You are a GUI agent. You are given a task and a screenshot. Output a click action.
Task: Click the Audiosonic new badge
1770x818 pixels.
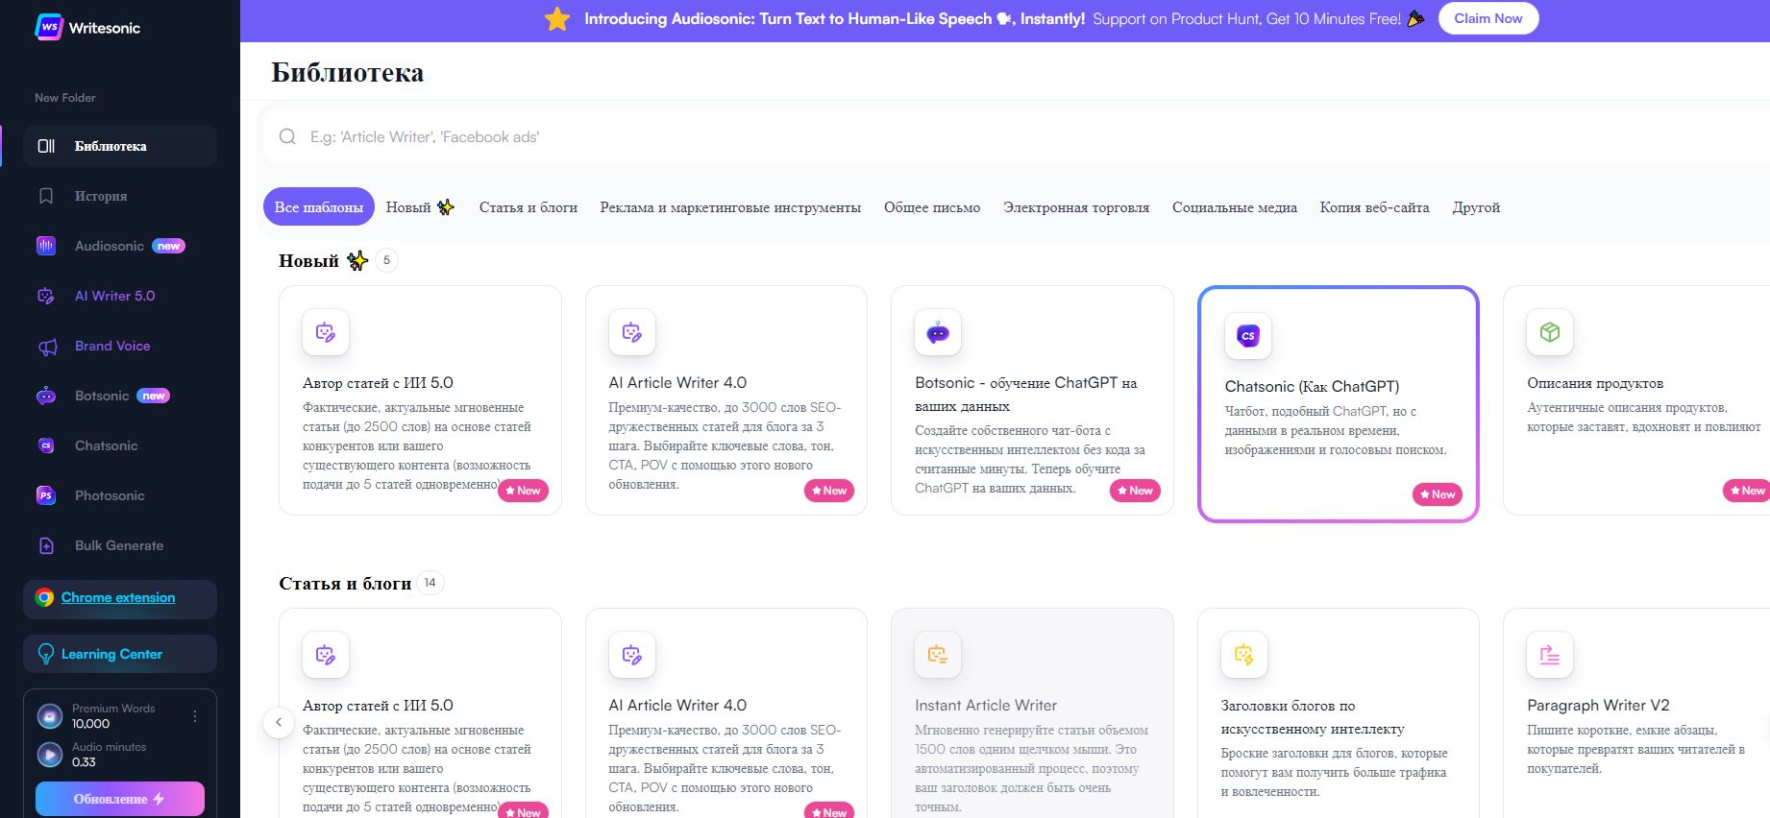click(x=169, y=246)
